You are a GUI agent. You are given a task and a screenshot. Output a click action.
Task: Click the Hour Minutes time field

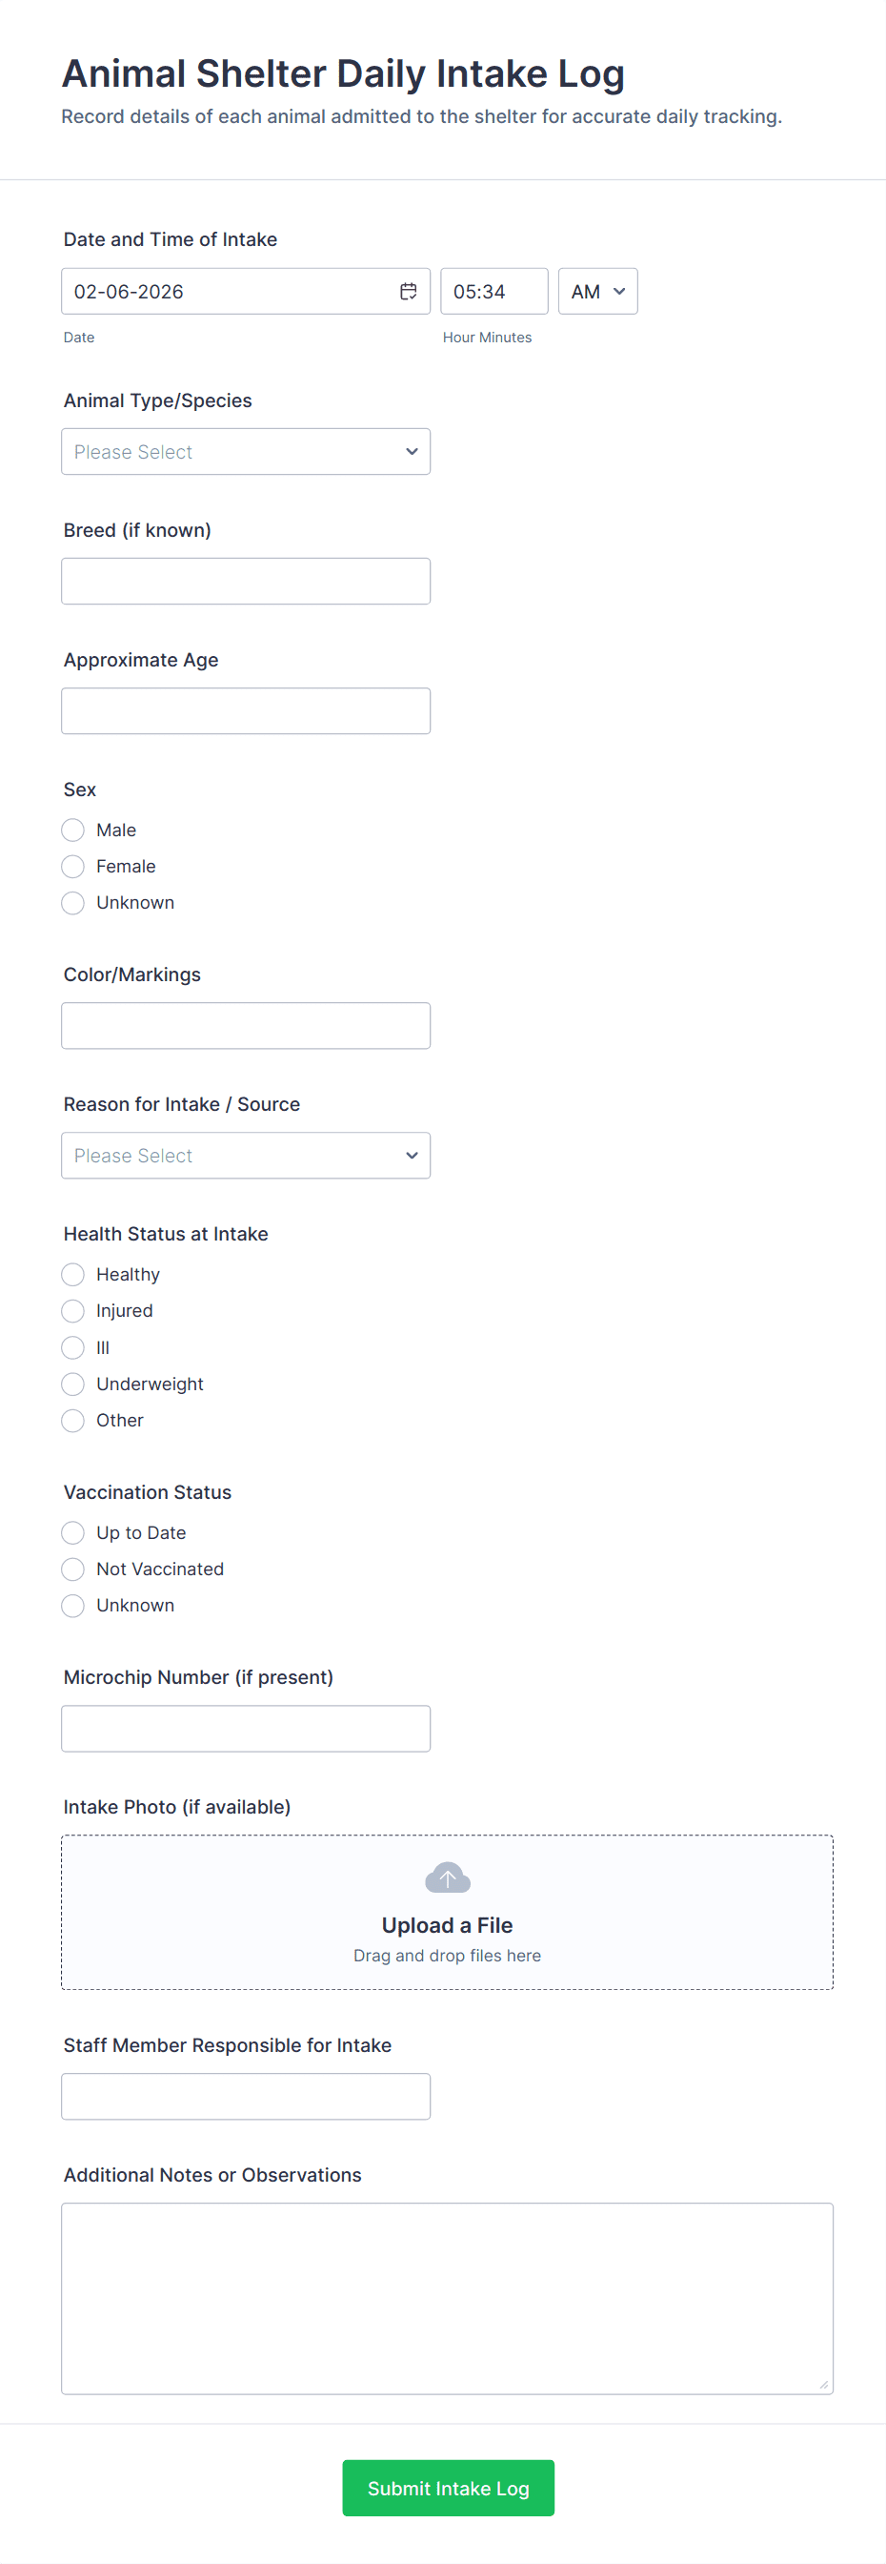click(494, 292)
